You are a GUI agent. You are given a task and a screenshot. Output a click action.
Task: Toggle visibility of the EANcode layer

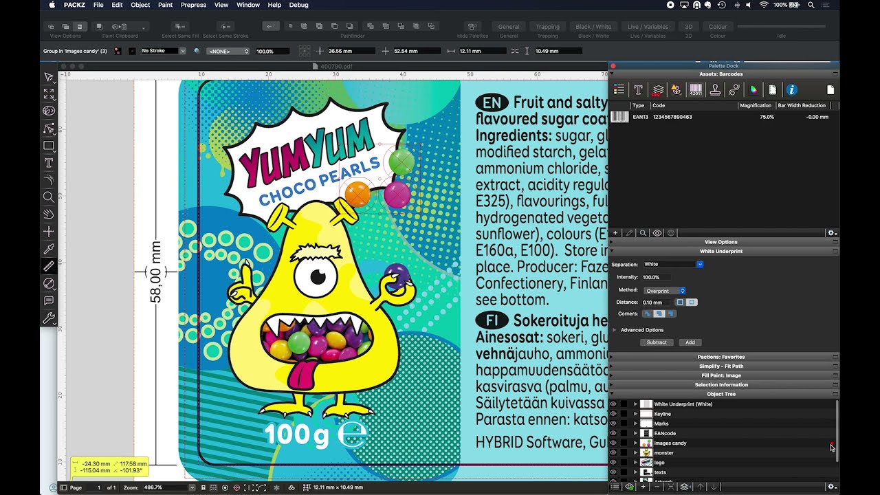(613, 433)
